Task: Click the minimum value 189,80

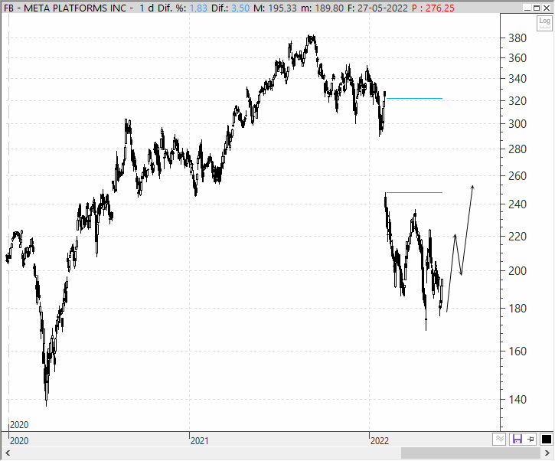Action: 329,8
